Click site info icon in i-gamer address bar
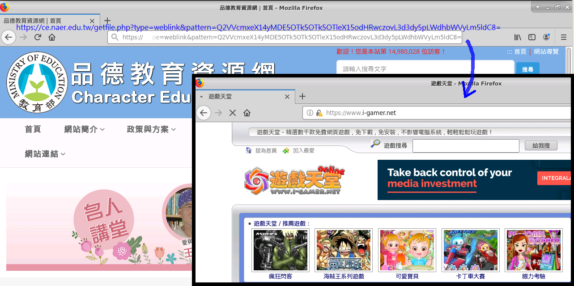The height and width of the screenshot is (286, 574). pyautogui.click(x=310, y=113)
